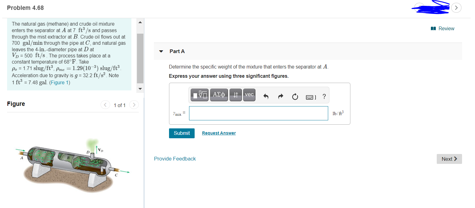Go to the previous figure with the left chevron
The width and height of the screenshot is (475, 208).
pyautogui.click(x=105, y=105)
